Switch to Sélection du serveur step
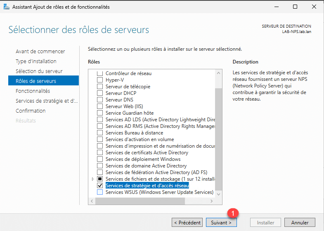 39,71
